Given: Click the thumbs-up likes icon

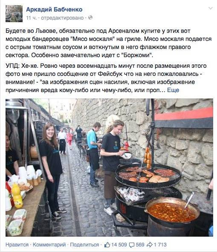Looking at the screenshot, I should (107, 245).
